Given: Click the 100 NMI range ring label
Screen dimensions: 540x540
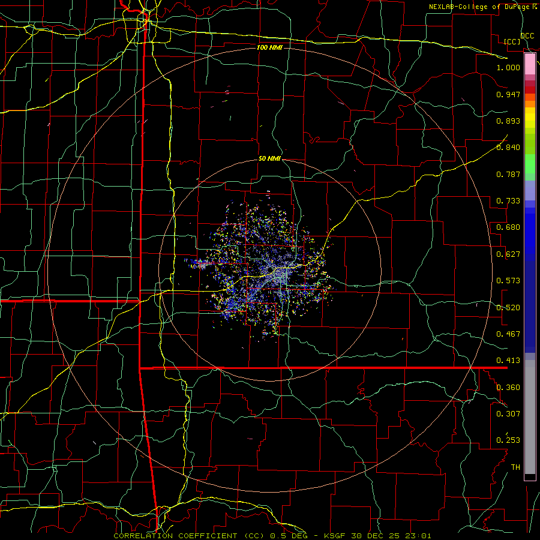Looking at the screenshot, I should [269, 47].
